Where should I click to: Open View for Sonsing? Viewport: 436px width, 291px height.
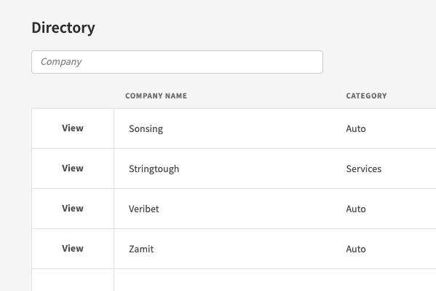click(x=73, y=128)
